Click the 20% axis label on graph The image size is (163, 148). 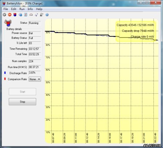(x=48, y=120)
